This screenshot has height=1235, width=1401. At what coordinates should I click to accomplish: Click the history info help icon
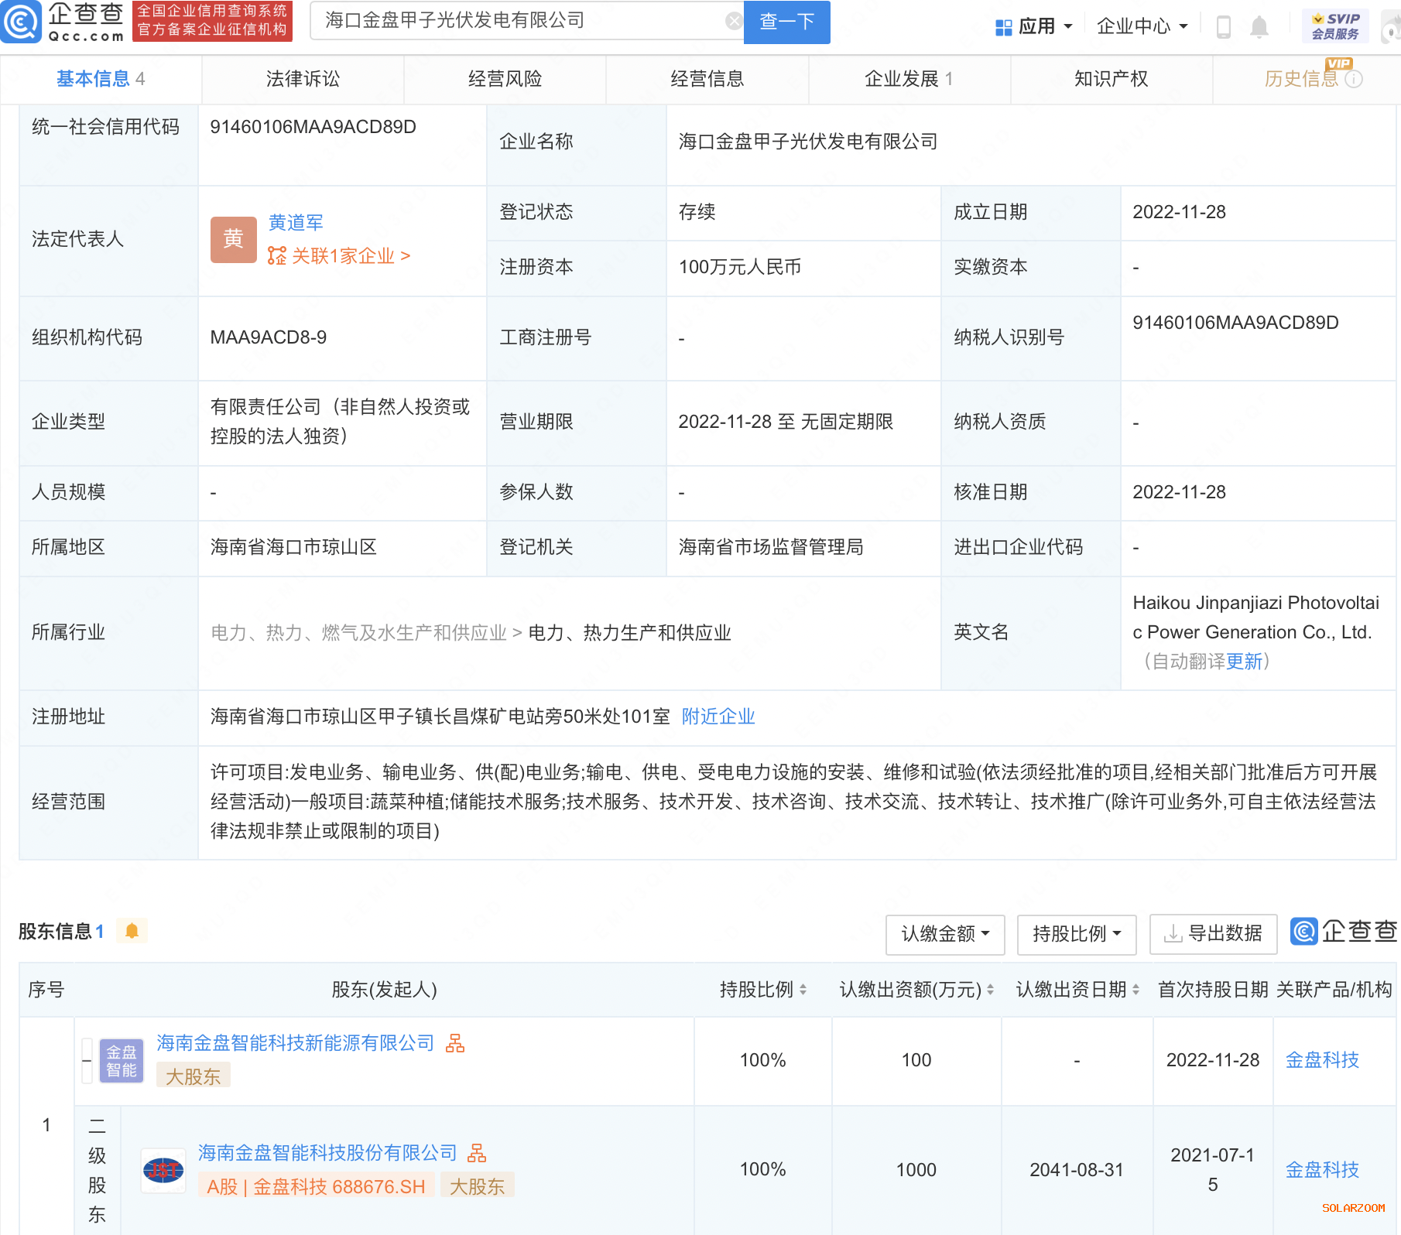1354,79
